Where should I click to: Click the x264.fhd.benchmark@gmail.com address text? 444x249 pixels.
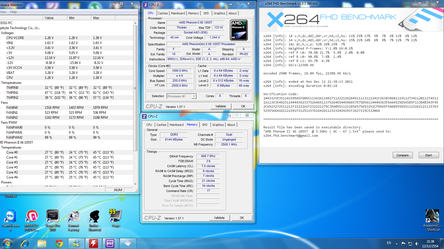point(291,136)
